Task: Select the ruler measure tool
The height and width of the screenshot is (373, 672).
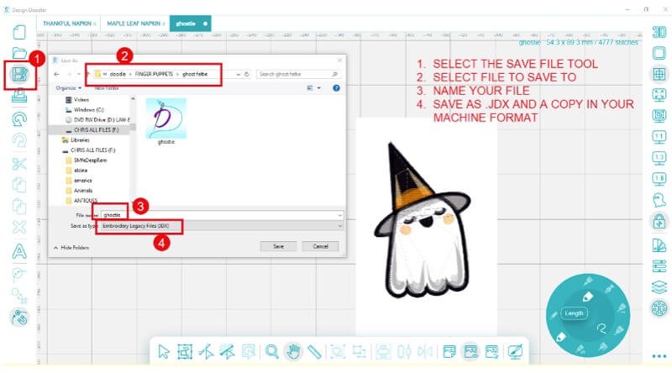Action: point(314,352)
